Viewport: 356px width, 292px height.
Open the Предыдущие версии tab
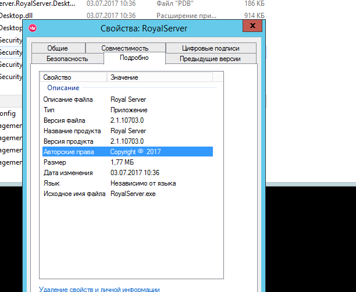[x=210, y=59]
